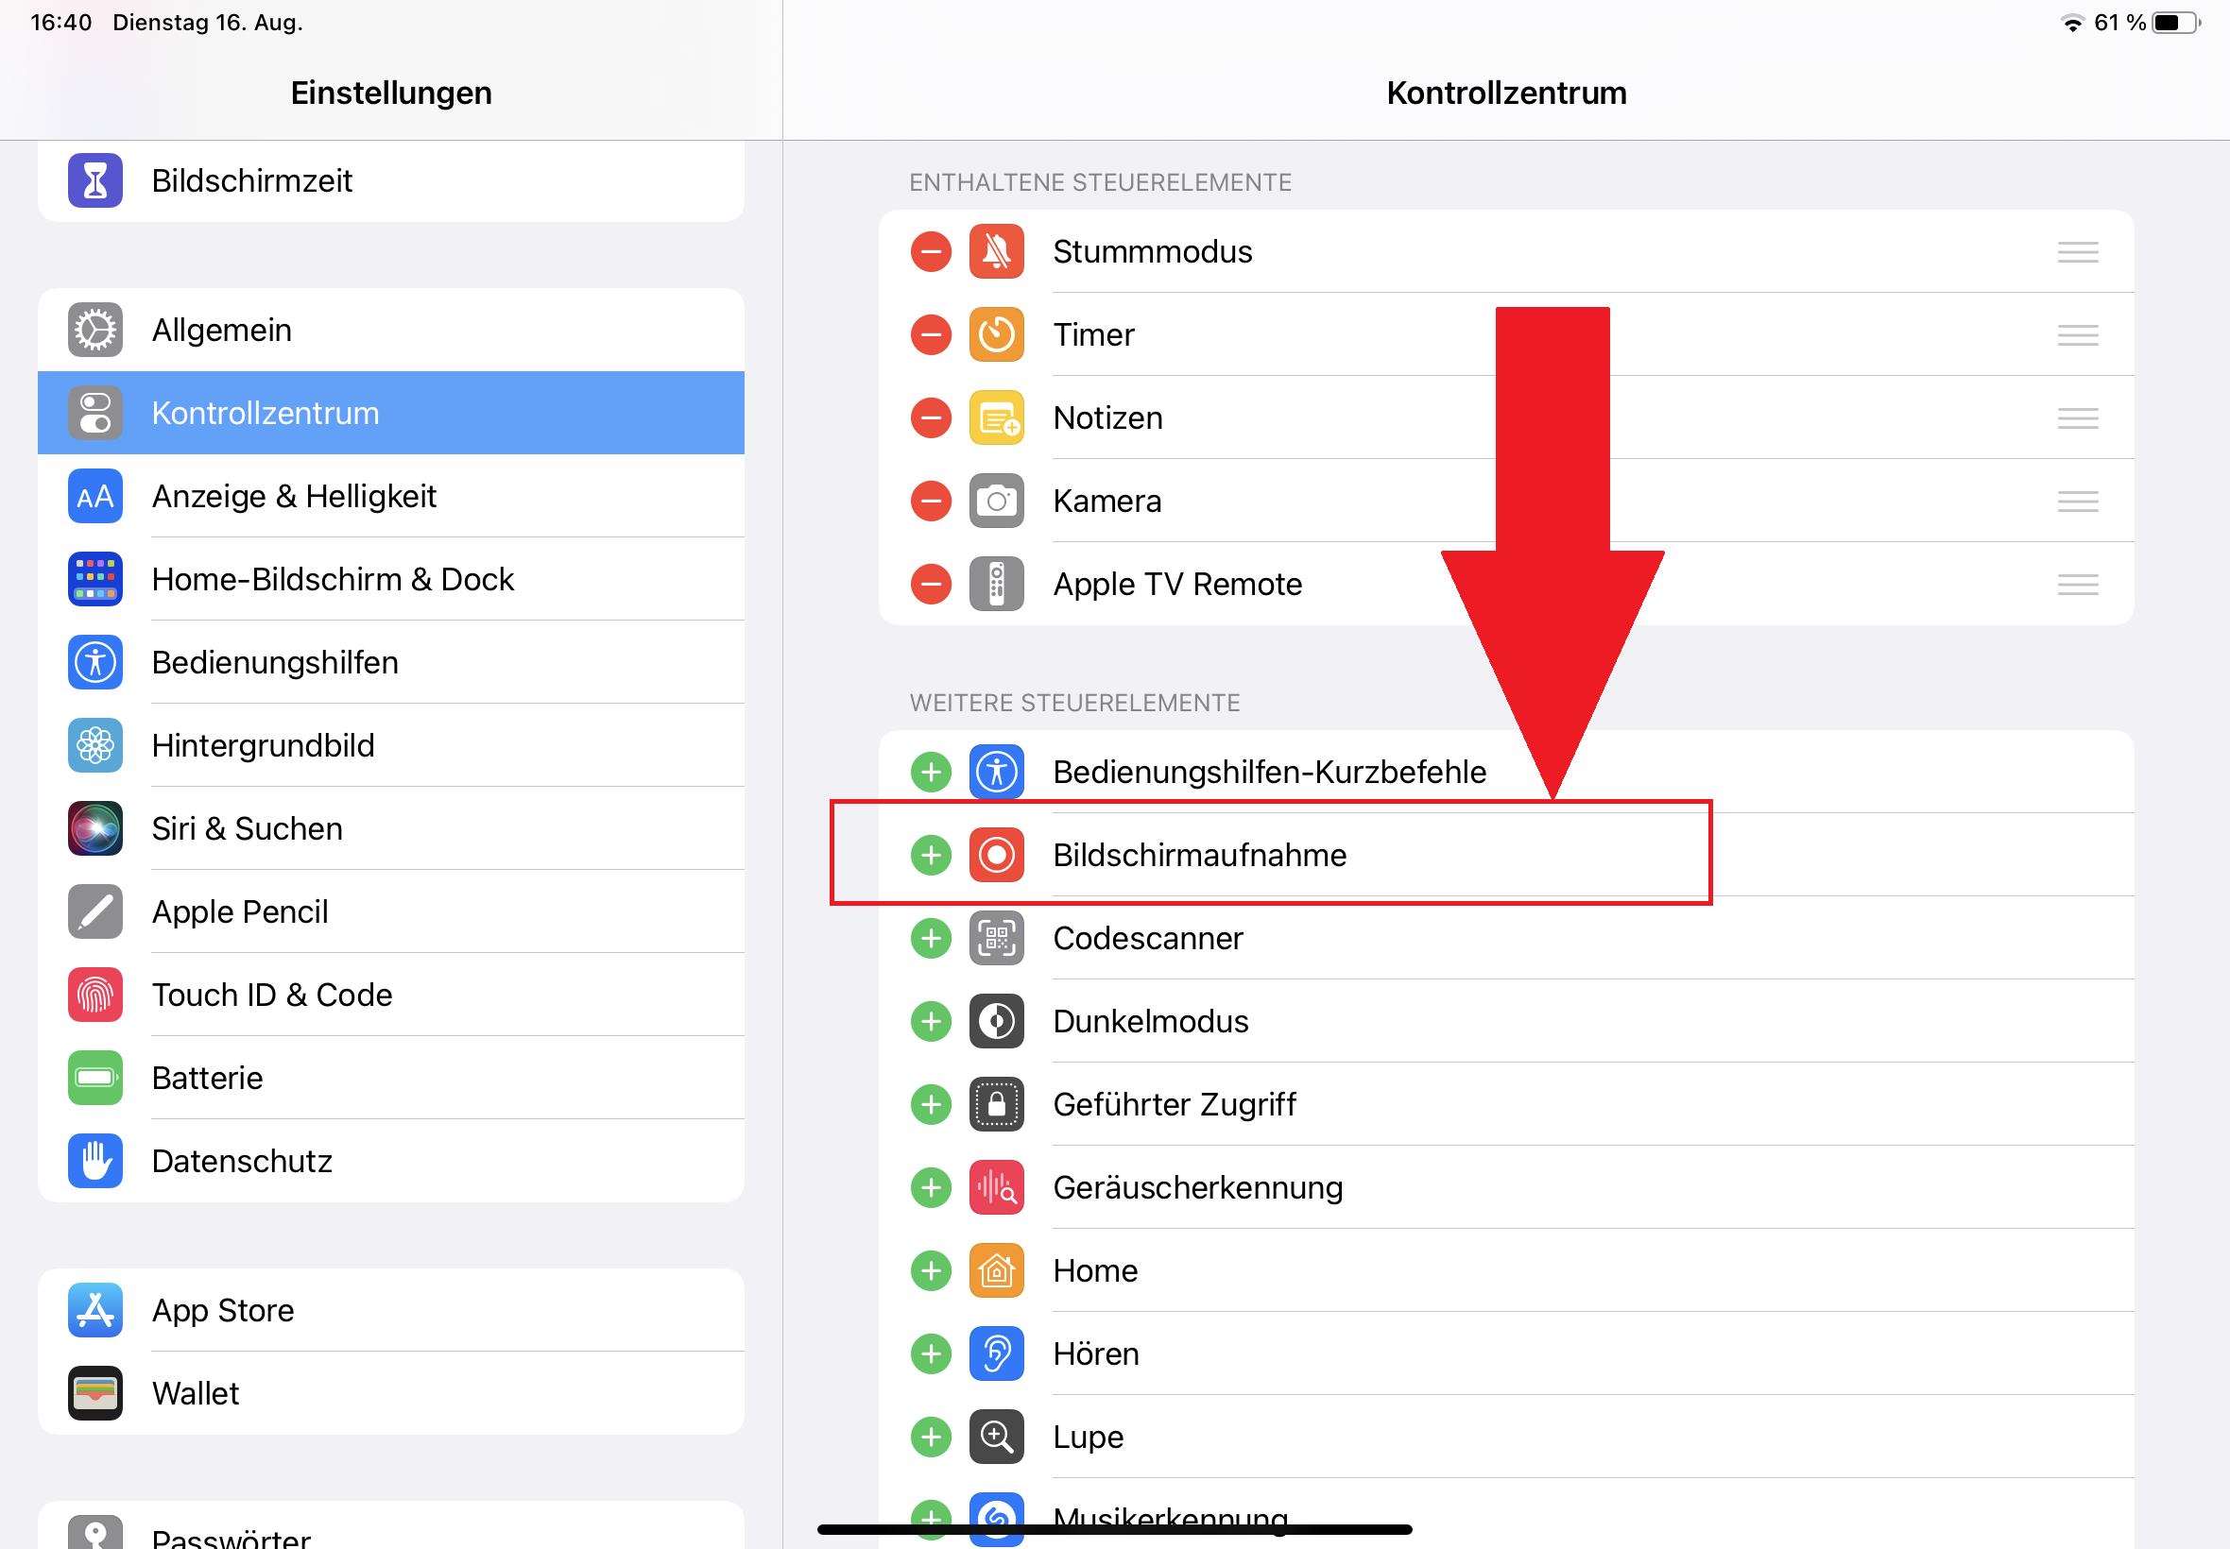Add Dunkelmodus with green plus button
2230x1549 pixels.
pyautogui.click(x=931, y=1021)
